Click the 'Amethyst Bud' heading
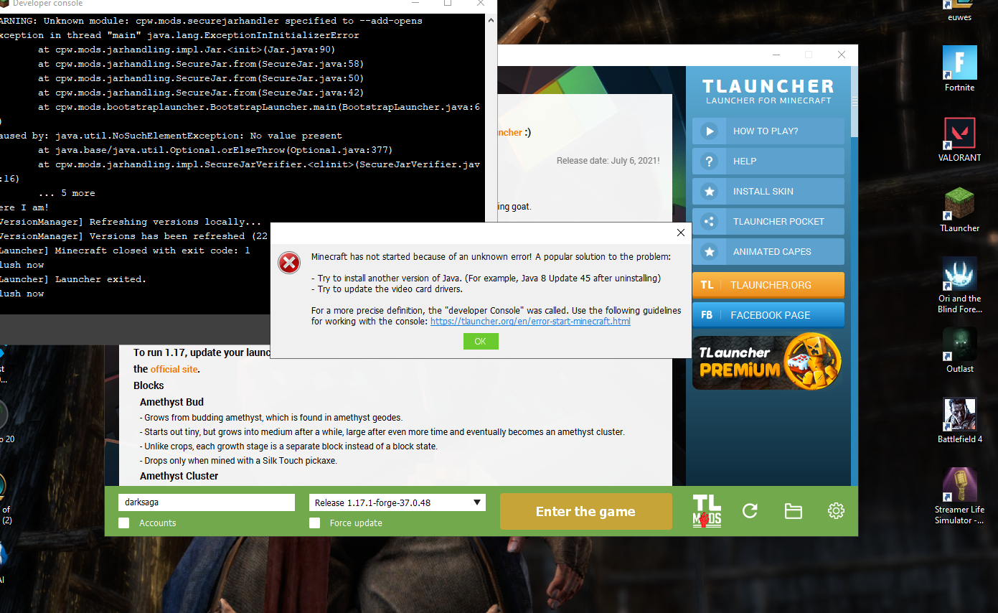The image size is (998, 613). pyautogui.click(x=172, y=402)
